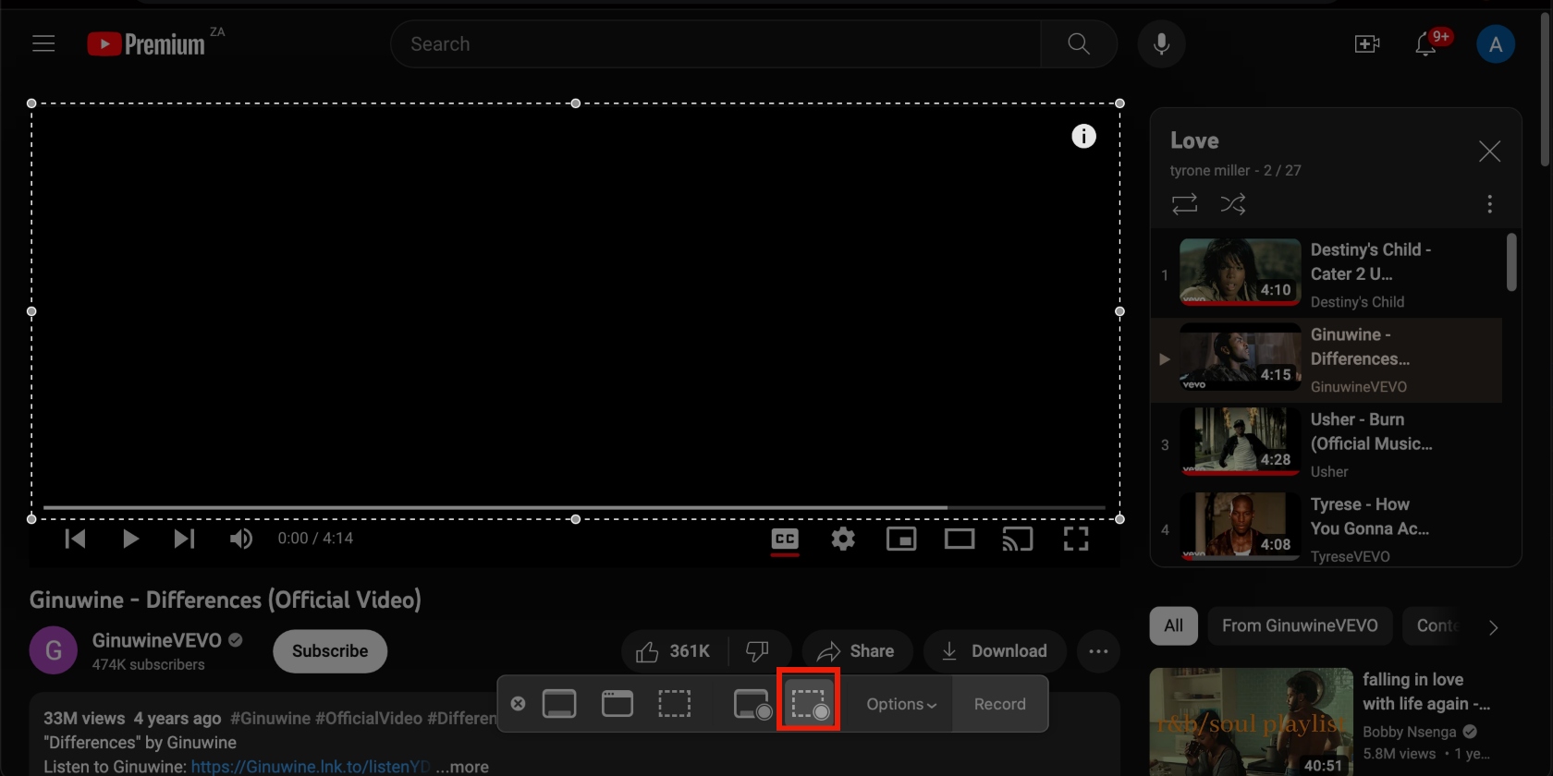Expand description with ...more
The image size is (1553, 776).
click(x=462, y=767)
